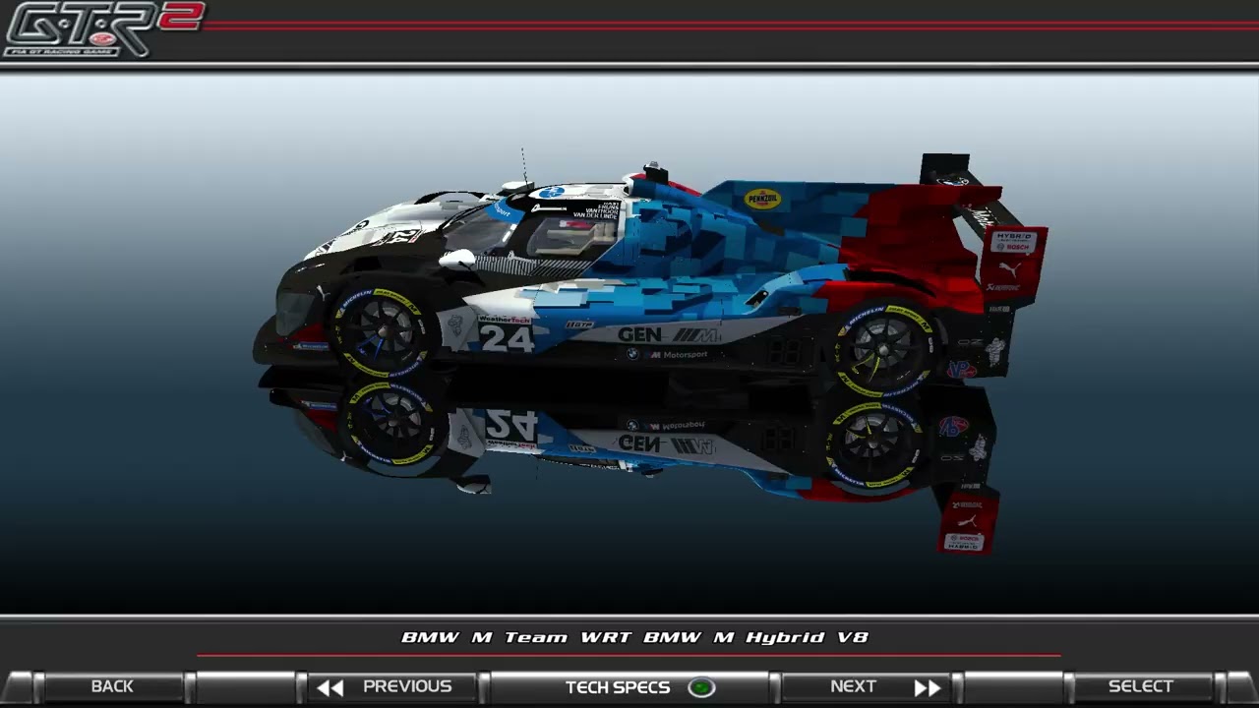Click the double right arrow icon
Image resolution: width=1259 pixels, height=708 pixels.
(928, 687)
